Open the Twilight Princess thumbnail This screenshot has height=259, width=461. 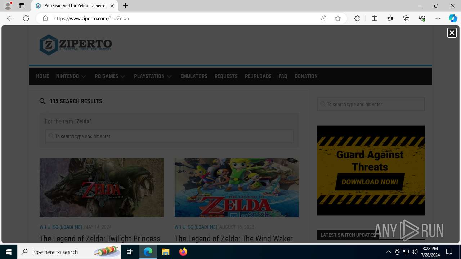102,187
